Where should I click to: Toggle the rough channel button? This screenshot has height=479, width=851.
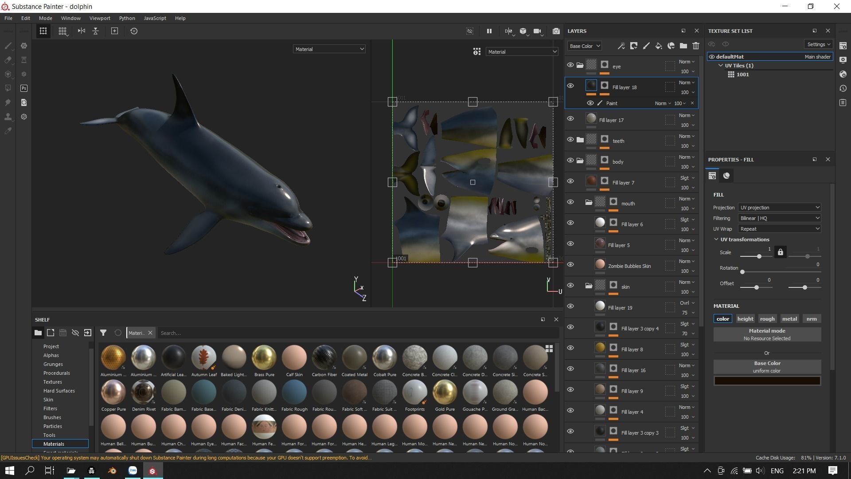point(767,319)
